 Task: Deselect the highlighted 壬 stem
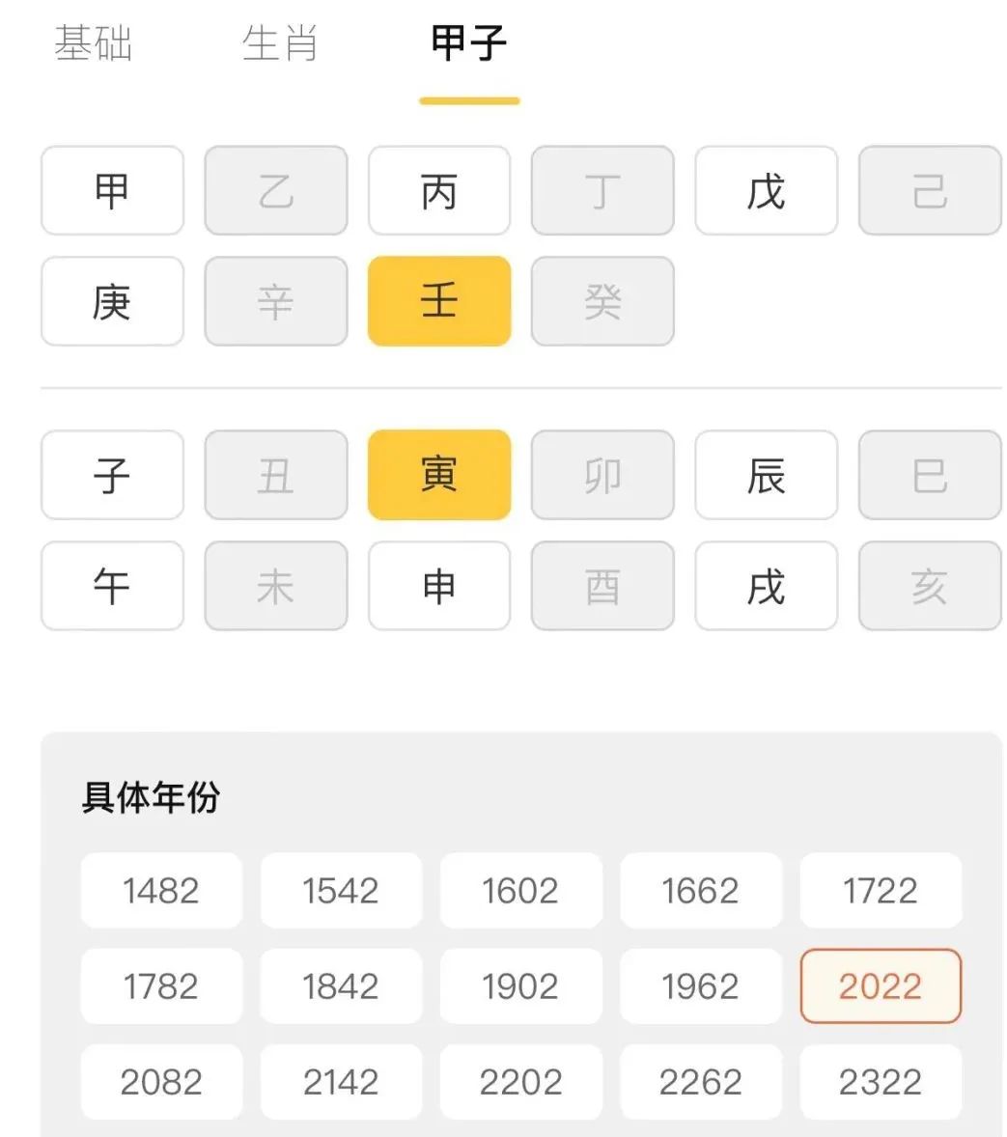click(x=439, y=302)
